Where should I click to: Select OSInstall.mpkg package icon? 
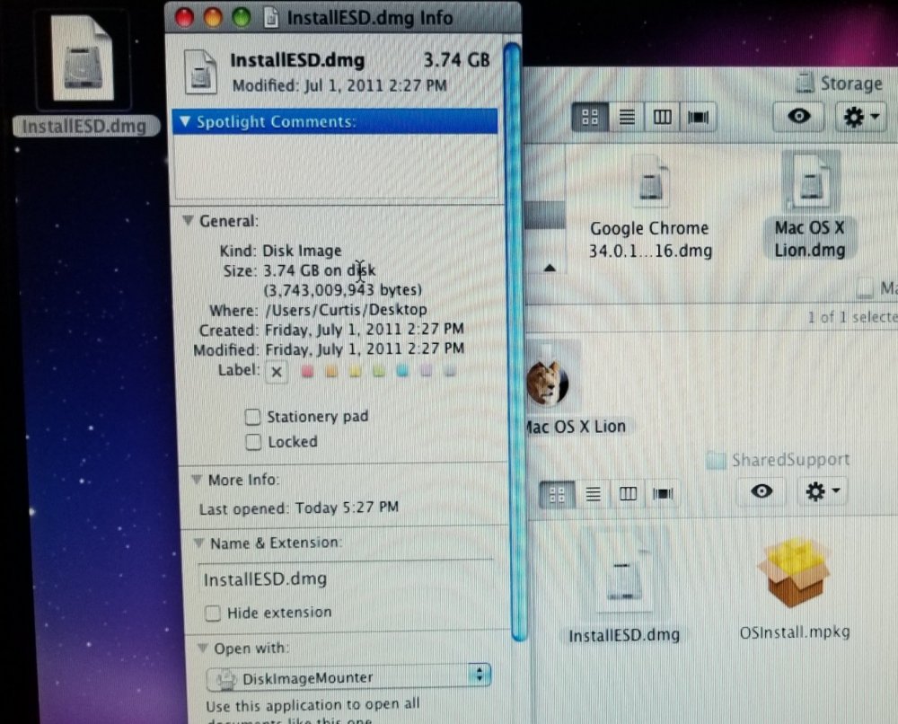794,571
